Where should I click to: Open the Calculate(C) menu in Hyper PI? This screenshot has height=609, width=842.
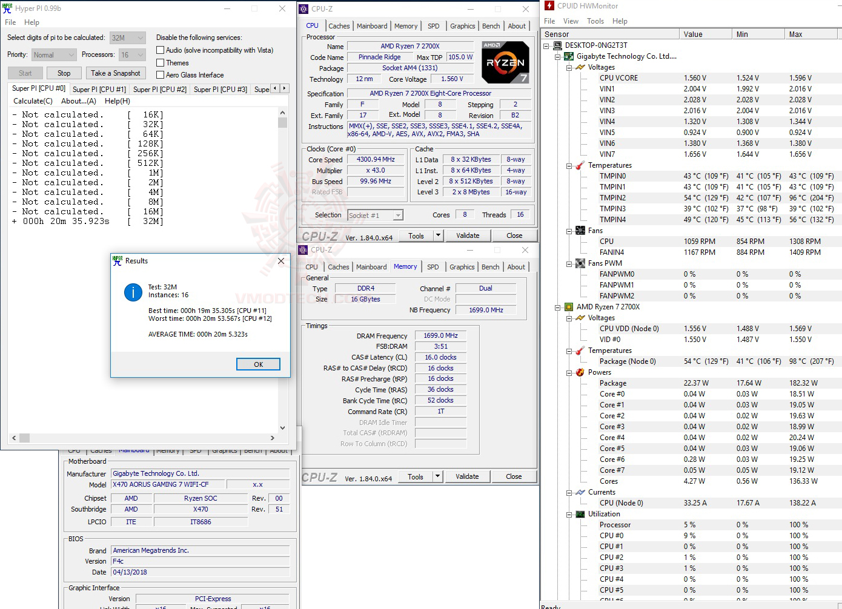coord(33,101)
